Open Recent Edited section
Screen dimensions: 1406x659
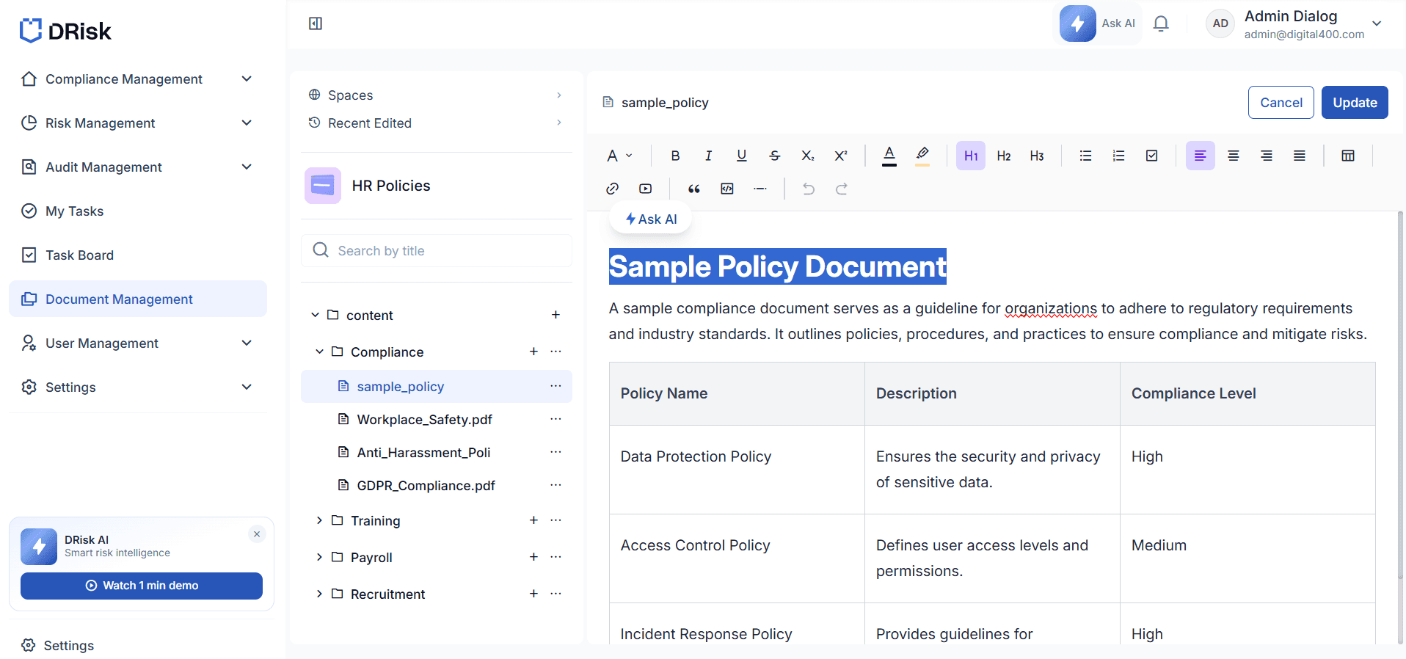[x=436, y=123]
